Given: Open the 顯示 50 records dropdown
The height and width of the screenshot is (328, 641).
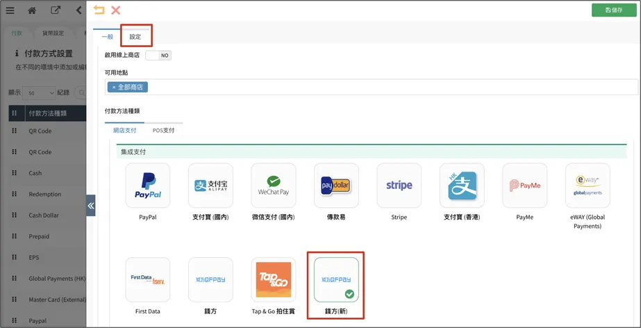Looking at the screenshot, I should [40, 93].
